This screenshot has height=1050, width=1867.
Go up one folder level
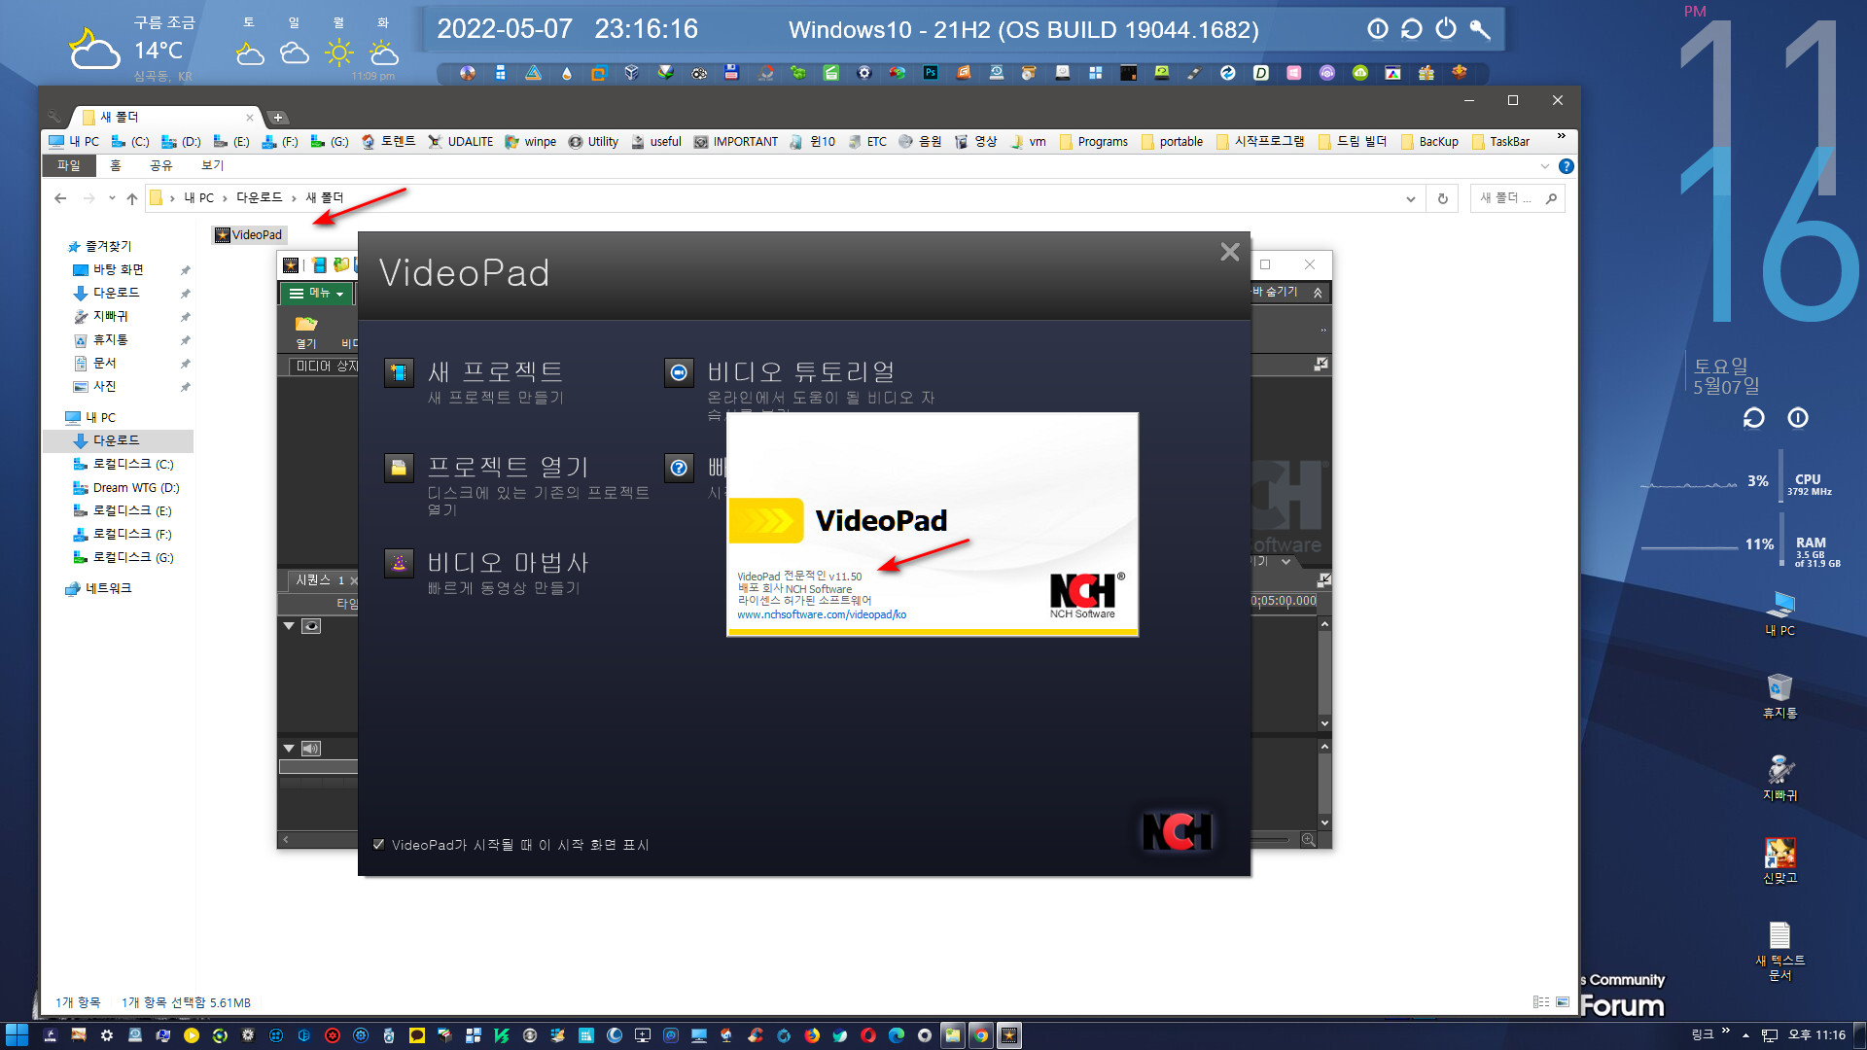(x=132, y=198)
